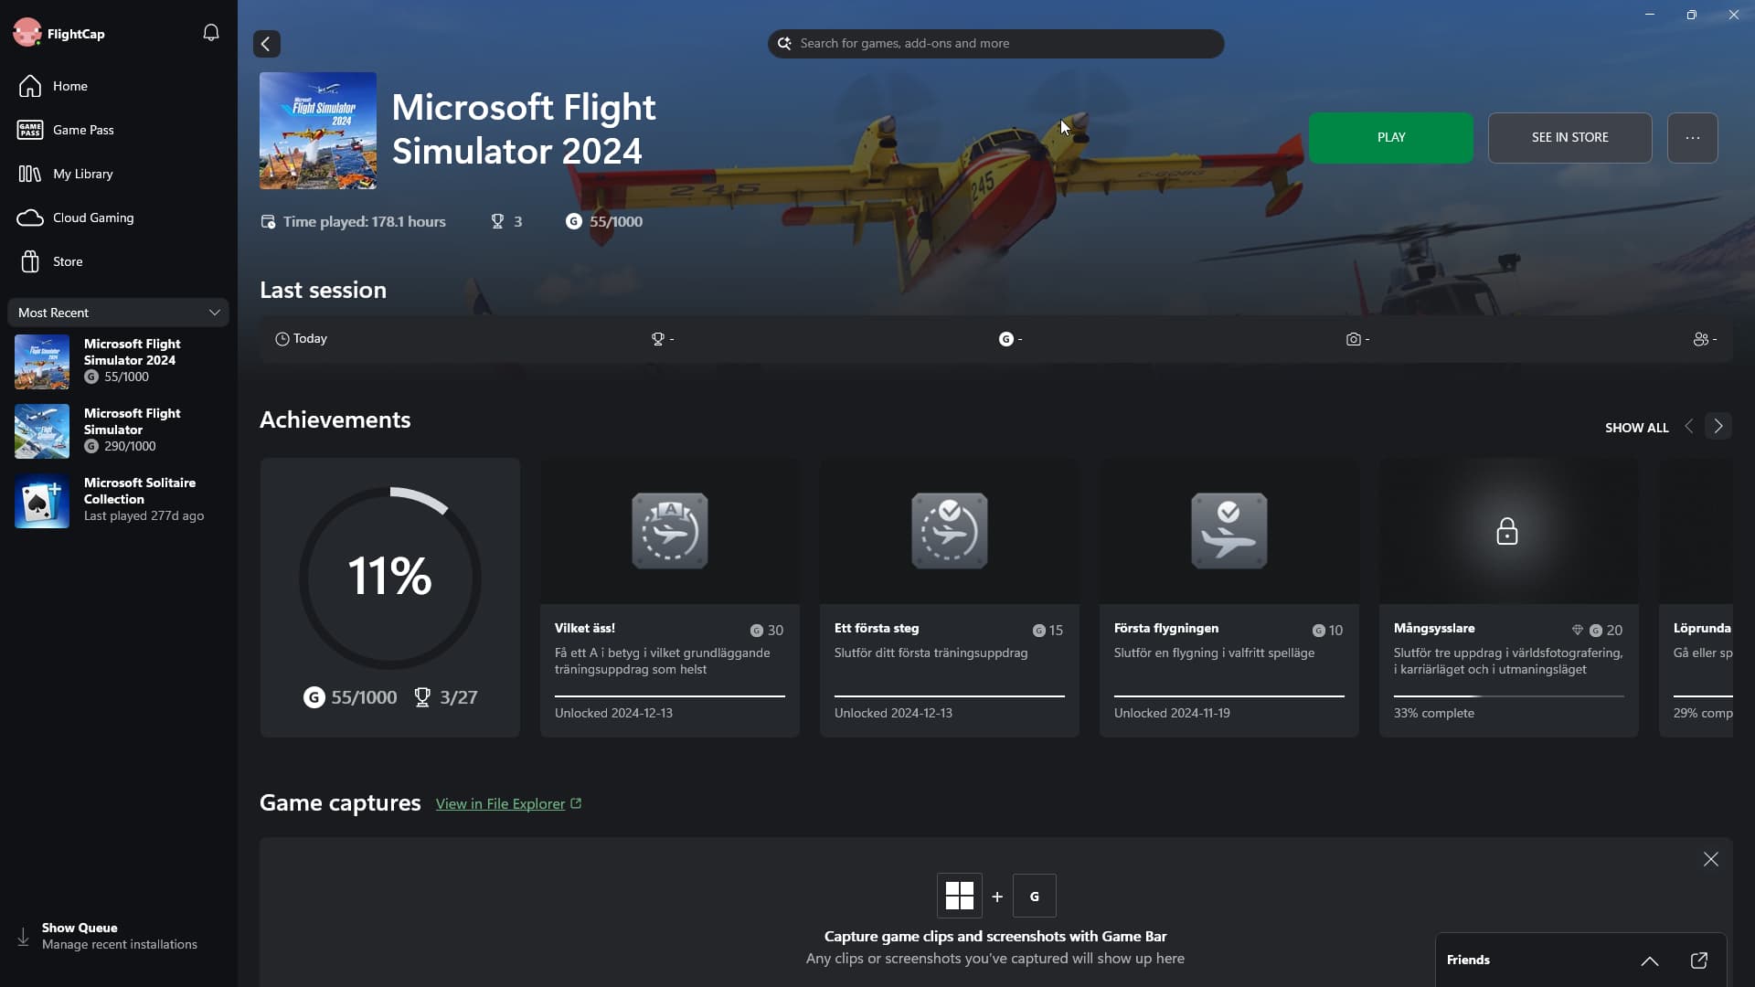Click Time played: 178.1 hours text

[364, 221]
